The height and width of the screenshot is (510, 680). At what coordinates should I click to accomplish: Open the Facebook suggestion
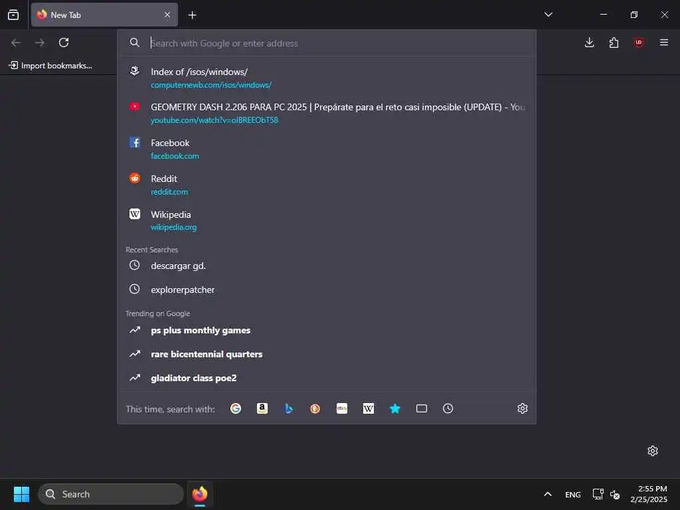click(x=327, y=149)
